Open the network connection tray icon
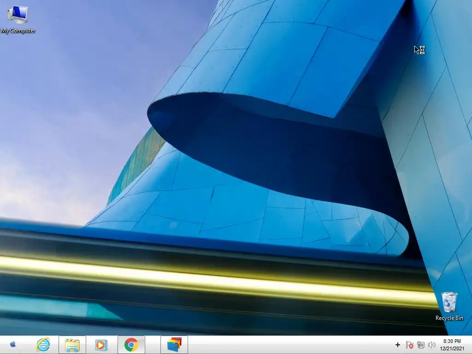 [x=421, y=345]
